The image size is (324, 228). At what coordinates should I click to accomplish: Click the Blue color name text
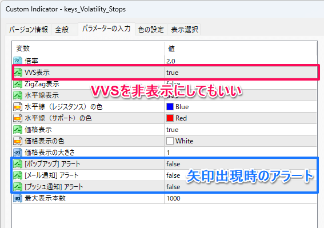click(182, 107)
